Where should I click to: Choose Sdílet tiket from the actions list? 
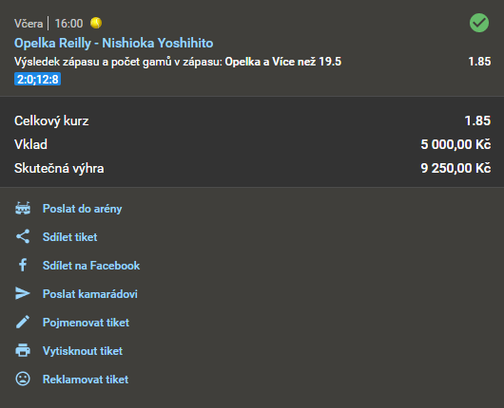(x=69, y=237)
